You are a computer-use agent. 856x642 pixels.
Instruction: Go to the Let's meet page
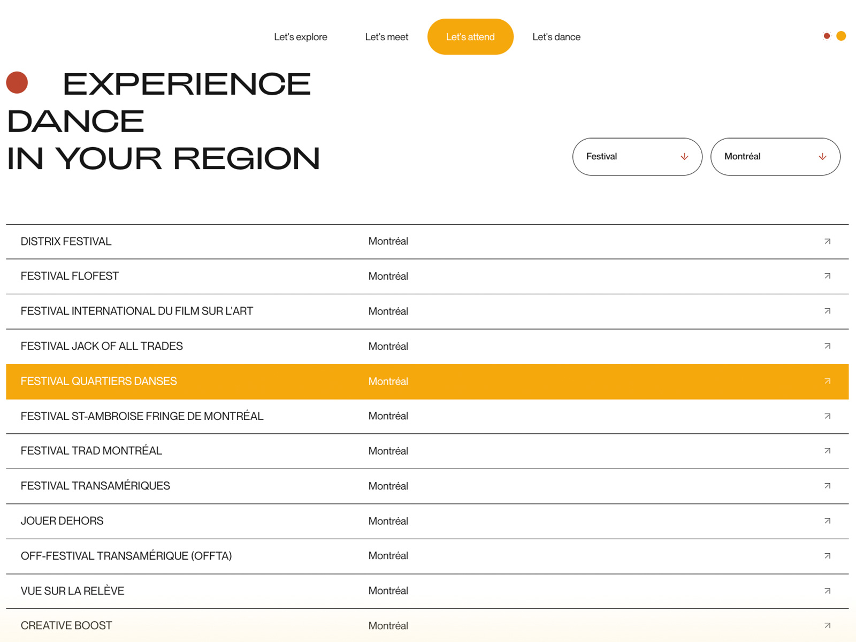386,37
